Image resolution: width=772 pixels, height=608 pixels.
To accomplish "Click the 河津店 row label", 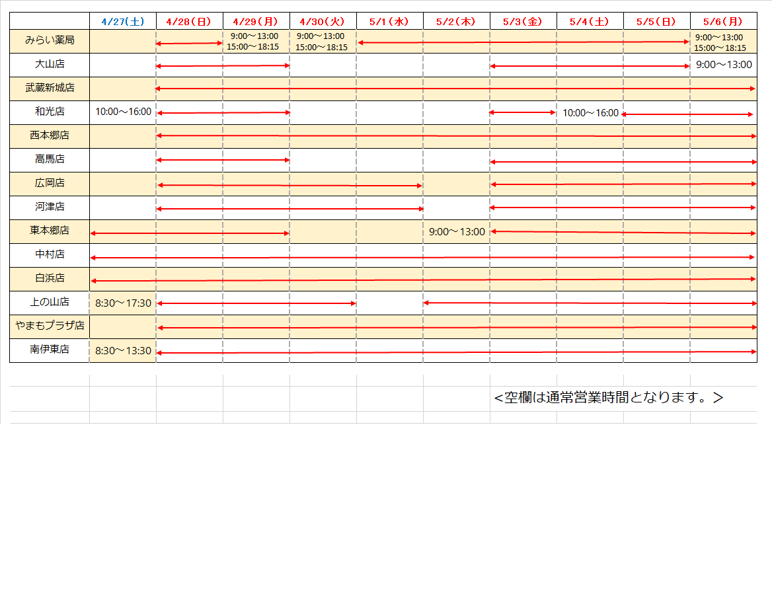I will point(49,208).
